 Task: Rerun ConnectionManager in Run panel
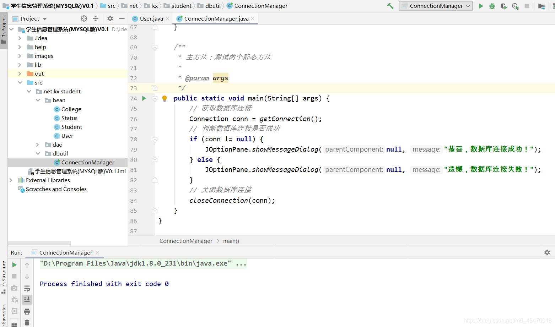[x=14, y=265]
